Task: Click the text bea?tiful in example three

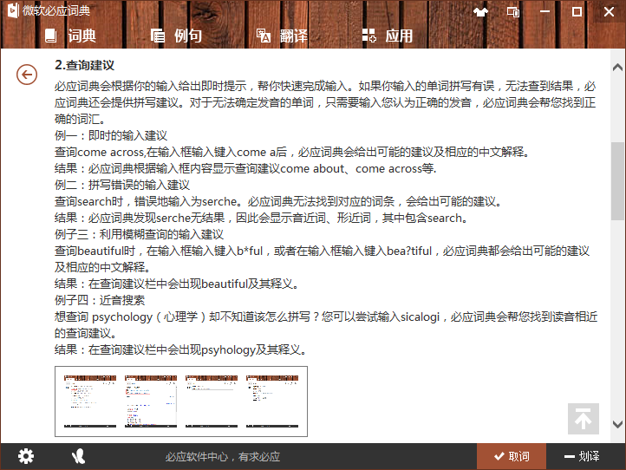Action: point(409,251)
